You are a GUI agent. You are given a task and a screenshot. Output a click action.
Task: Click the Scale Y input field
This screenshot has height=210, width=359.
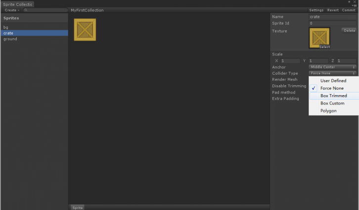[318, 61]
